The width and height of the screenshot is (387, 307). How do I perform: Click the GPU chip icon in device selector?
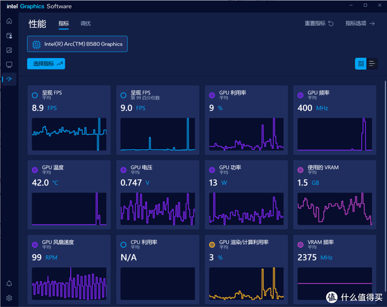point(36,44)
